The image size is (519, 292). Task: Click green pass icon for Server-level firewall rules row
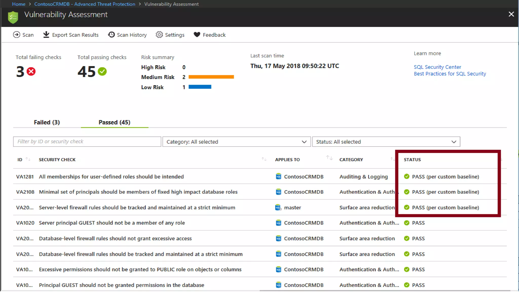pos(407,207)
